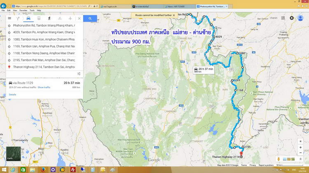The image size is (309, 173).
Task: Select the 'via Route 1129' route option
Action: (44, 85)
